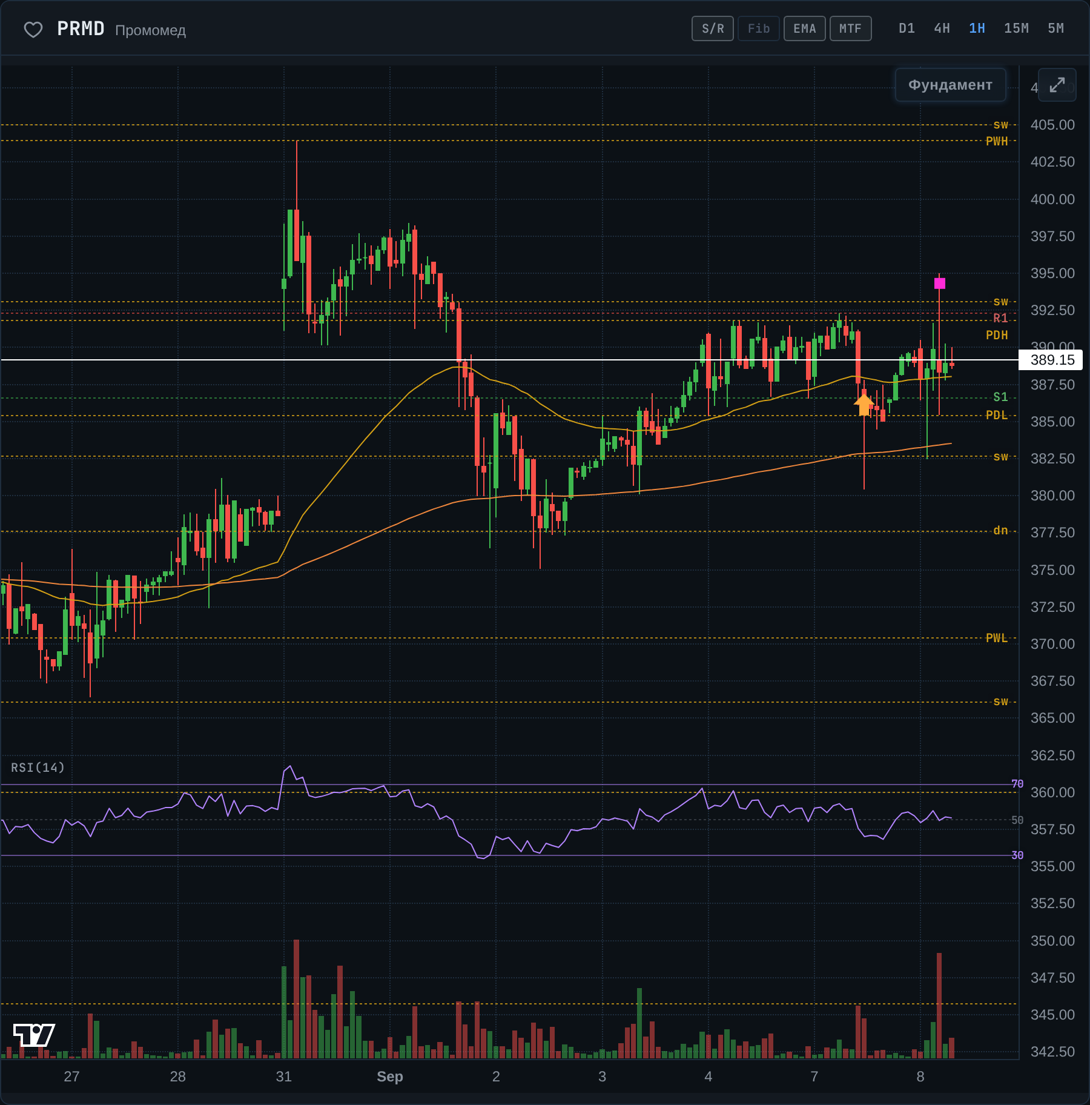Switch to 15M timeframe
This screenshot has width=1090, height=1105.
[1017, 28]
